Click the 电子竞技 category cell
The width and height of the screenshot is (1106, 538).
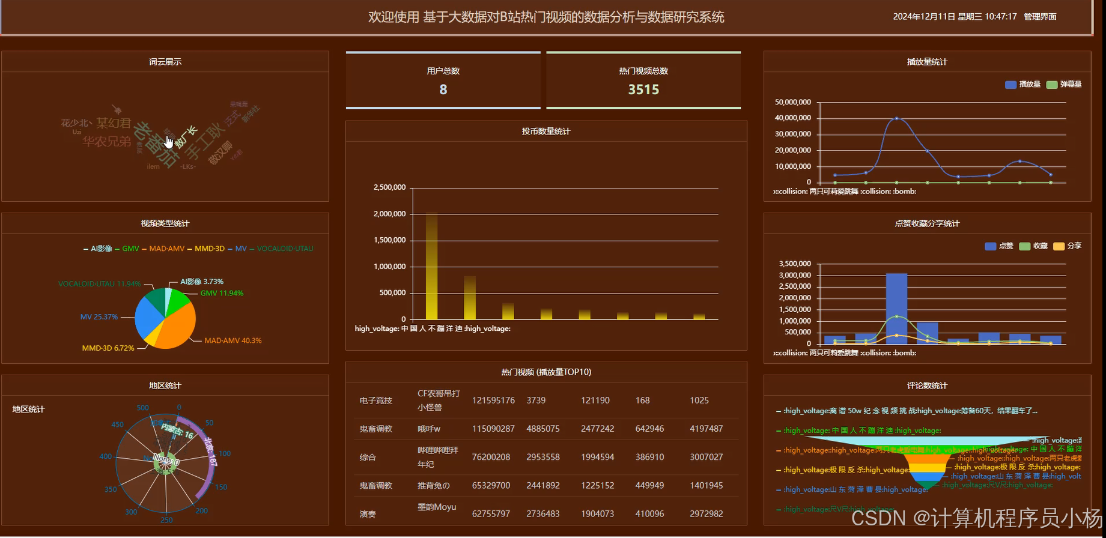[x=375, y=400]
